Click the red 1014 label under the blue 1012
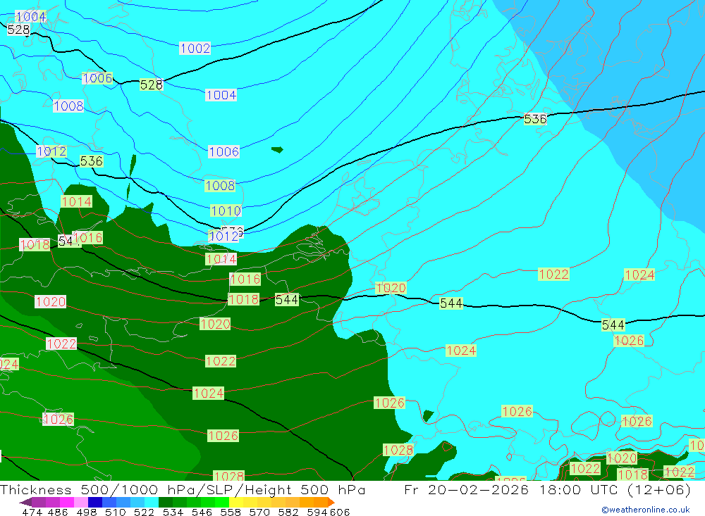Viewport: 705px width, 516px height. pyautogui.click(x=221, y=259)
